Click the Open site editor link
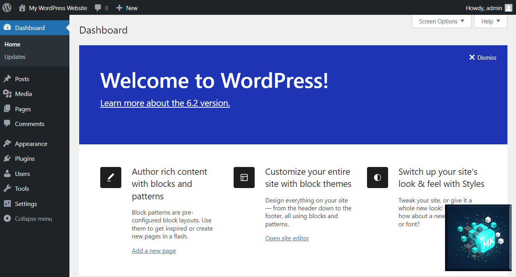516x277 pixels. click(x=287, y=238)
